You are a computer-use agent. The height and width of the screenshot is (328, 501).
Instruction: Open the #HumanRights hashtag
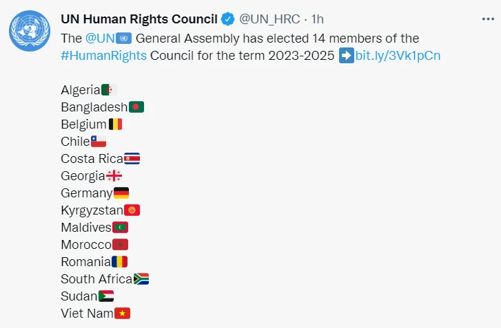104,56
